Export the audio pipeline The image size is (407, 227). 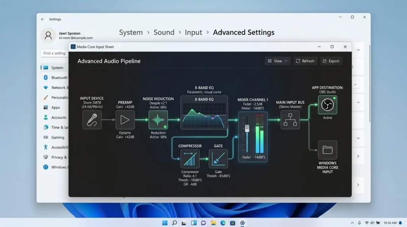[x=331, y=61]
